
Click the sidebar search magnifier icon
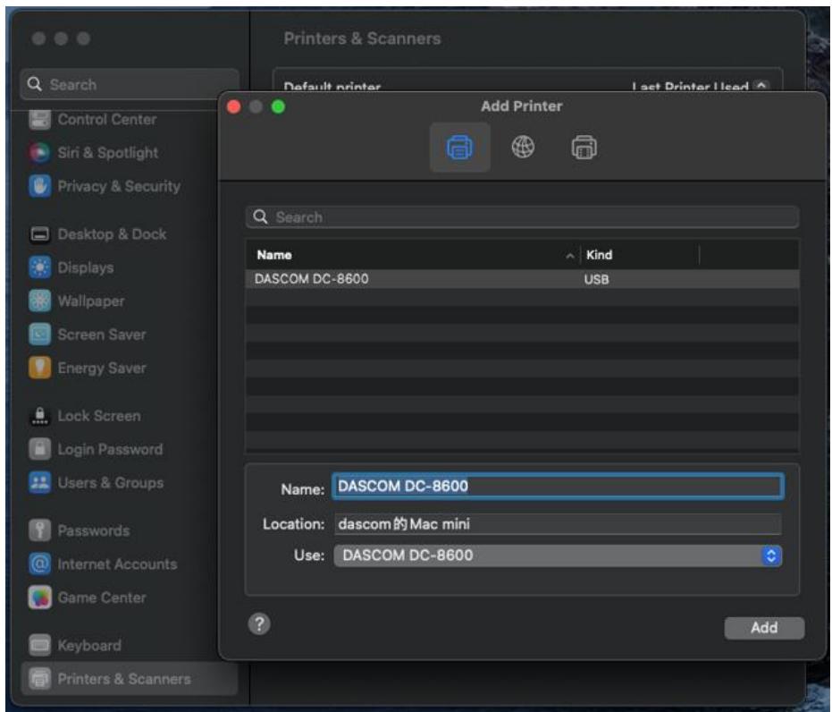coord(35,84)
